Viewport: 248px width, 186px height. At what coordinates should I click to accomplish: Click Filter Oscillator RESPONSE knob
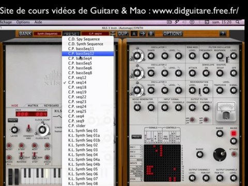tap(220, 56)
